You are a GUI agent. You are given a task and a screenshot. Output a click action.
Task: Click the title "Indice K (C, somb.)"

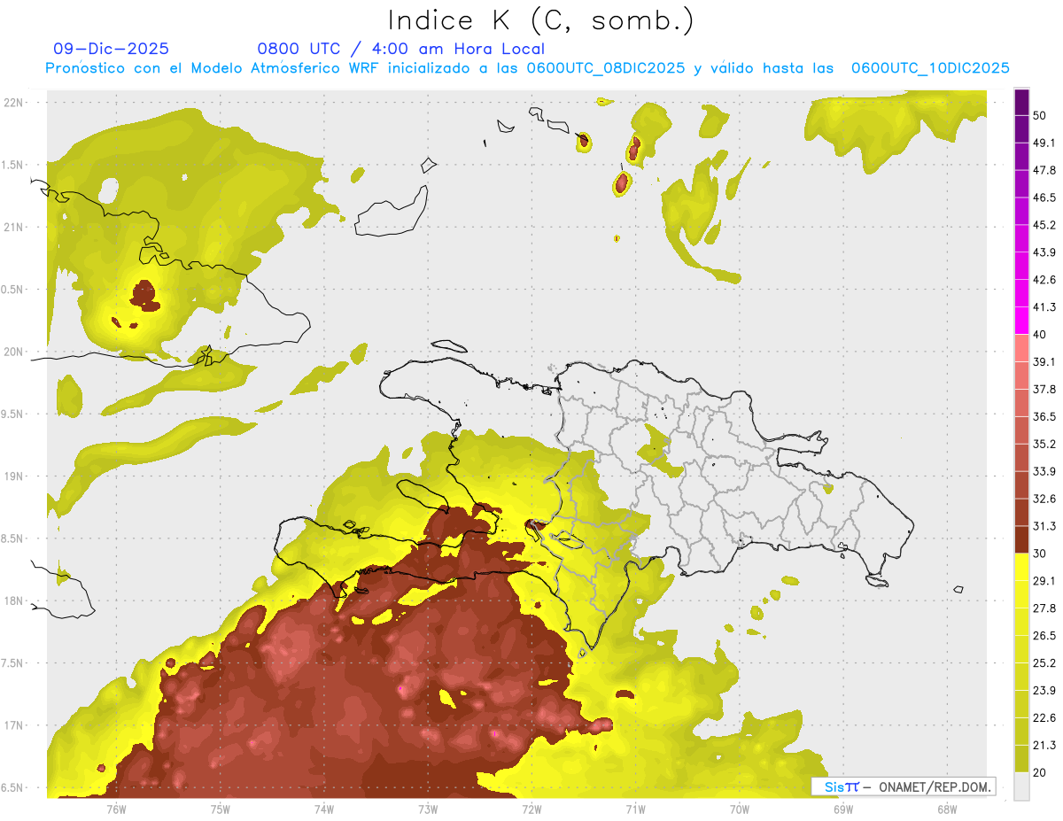[x=539, y=21]
